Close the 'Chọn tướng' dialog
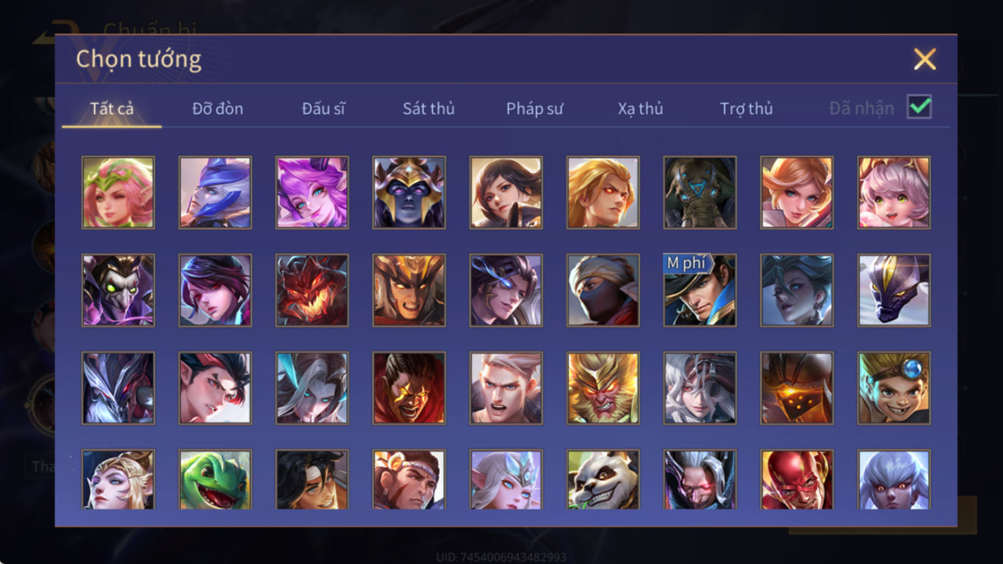 click(x=925, y=59)
